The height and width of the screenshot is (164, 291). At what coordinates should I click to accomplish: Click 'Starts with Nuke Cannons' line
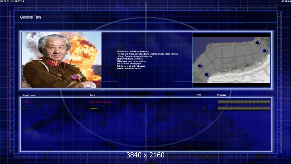130,59
